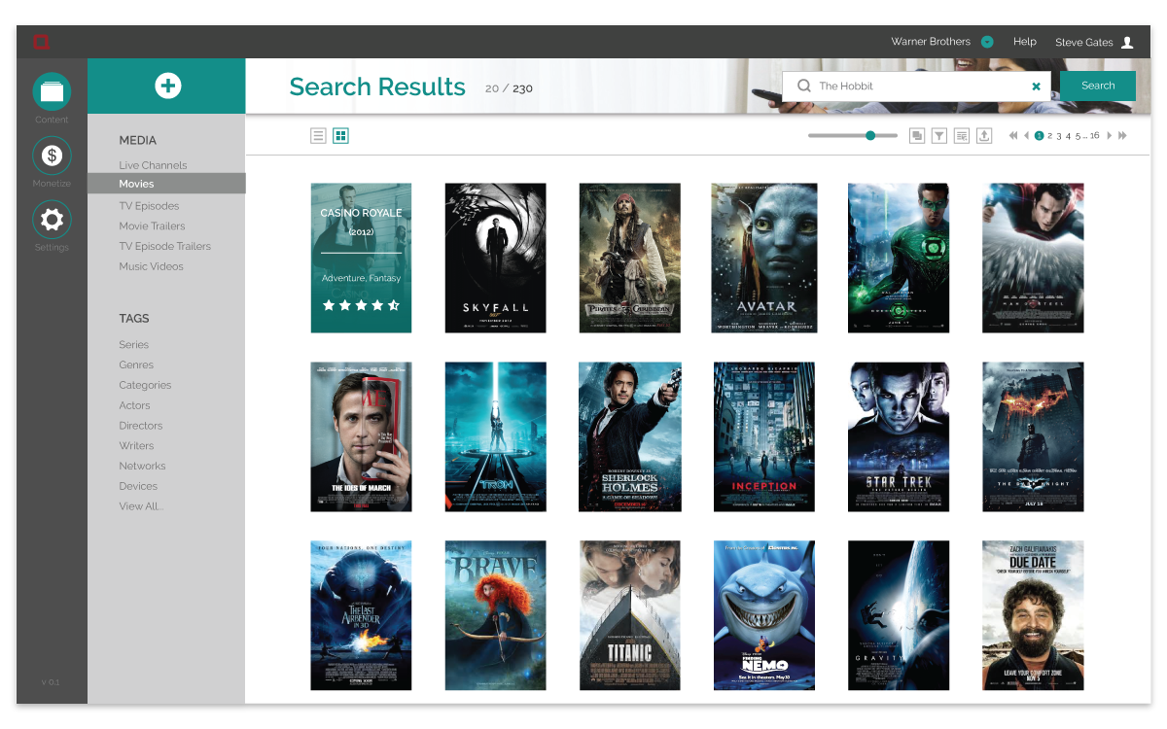The height and width of the screenshot is (729, 1167).
Task: Open the Inception poster
Action: point(764,436)
